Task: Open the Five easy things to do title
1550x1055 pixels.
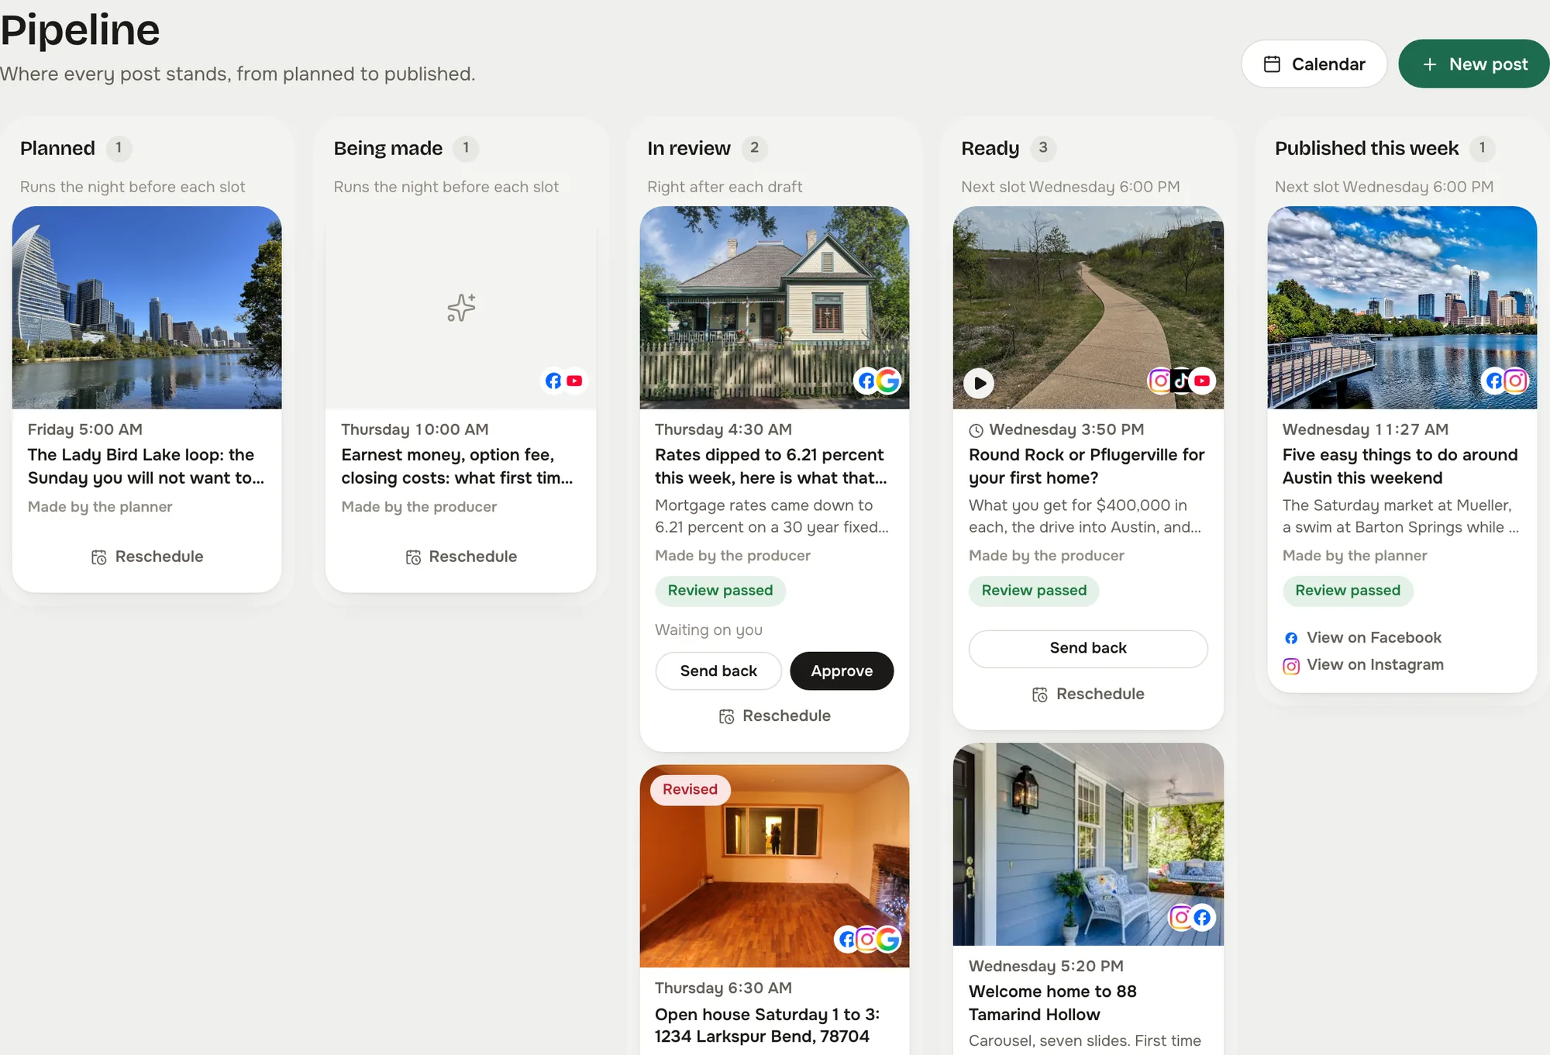Action: point(1400,466)
